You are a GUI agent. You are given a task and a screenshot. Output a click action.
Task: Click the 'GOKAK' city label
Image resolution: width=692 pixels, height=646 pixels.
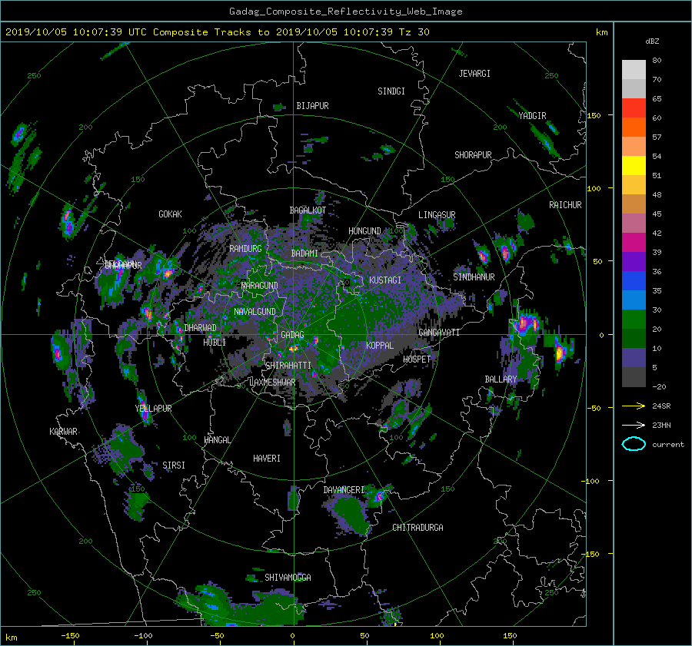pyautogui.click(x=171, y=214)
